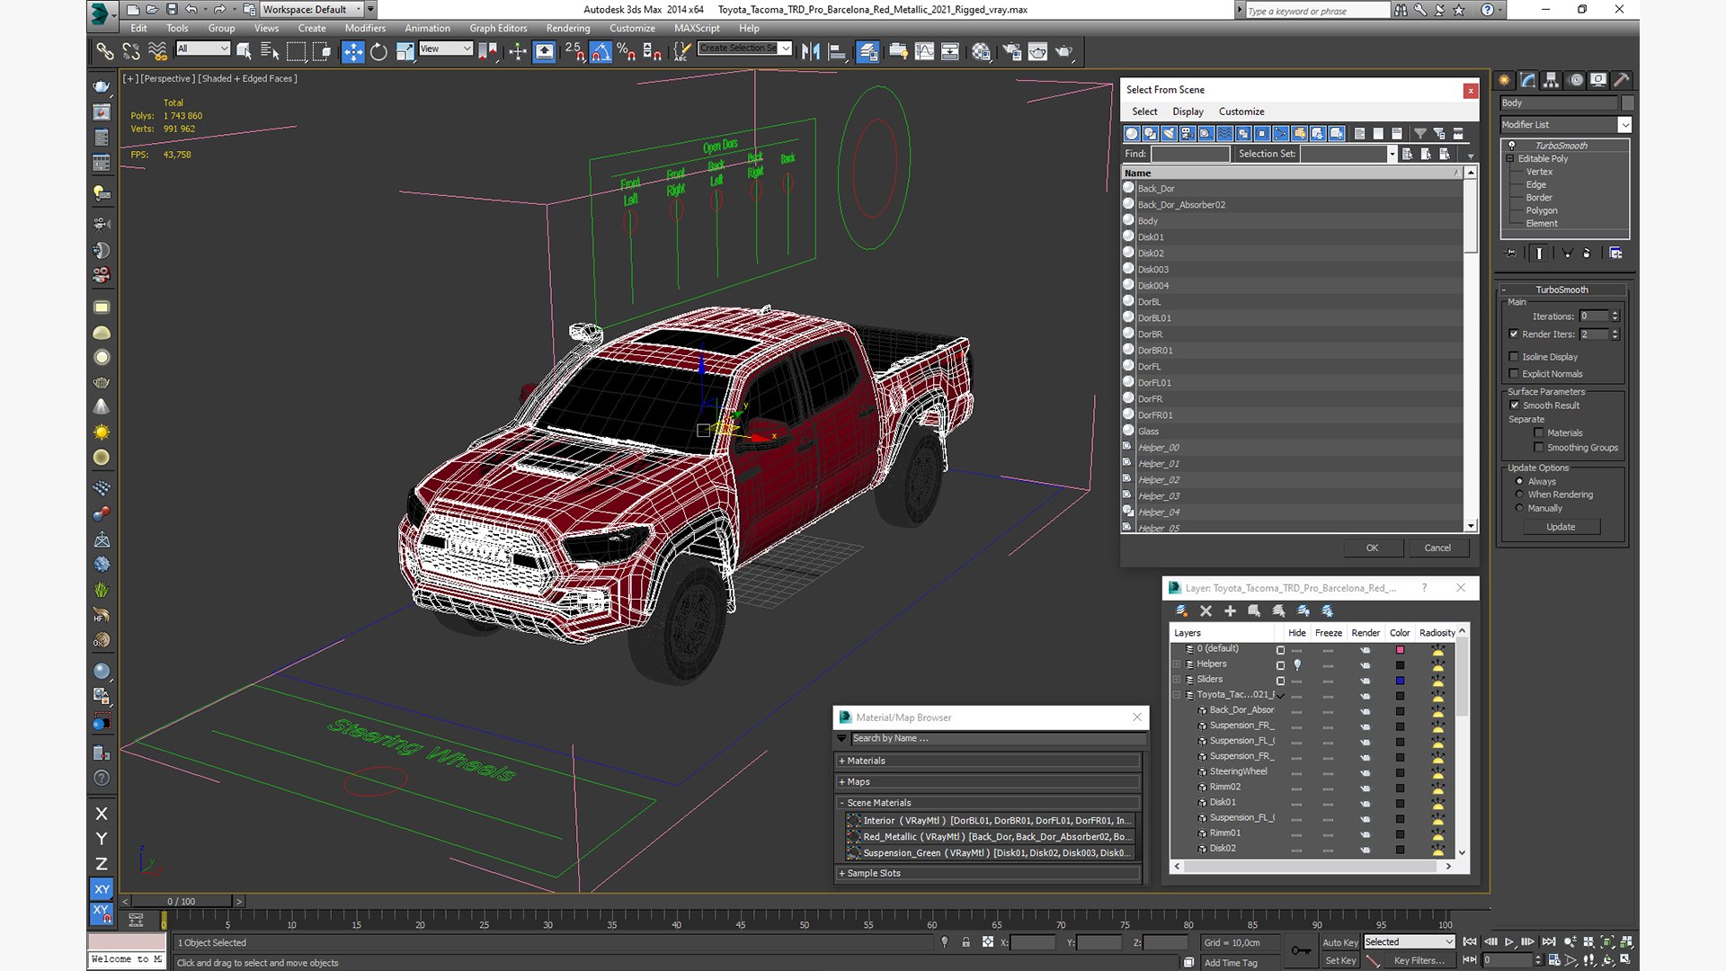1726x971 pixels.
Task: Toggle Display Geometry filter in Select From Scene
Action: coord(1131,133)
